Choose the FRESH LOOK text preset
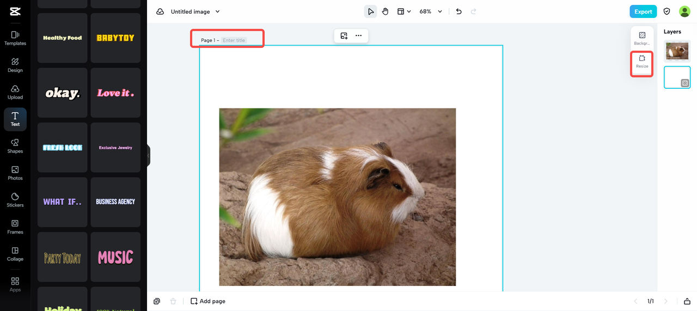The height and width of the screenshot is (311, 697). click(62, 148)
